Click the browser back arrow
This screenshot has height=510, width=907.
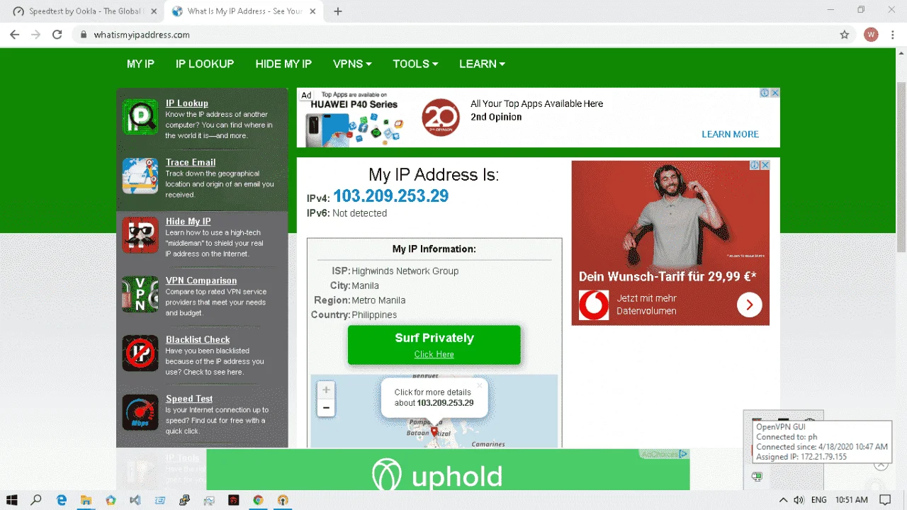(x=14, y=35)
